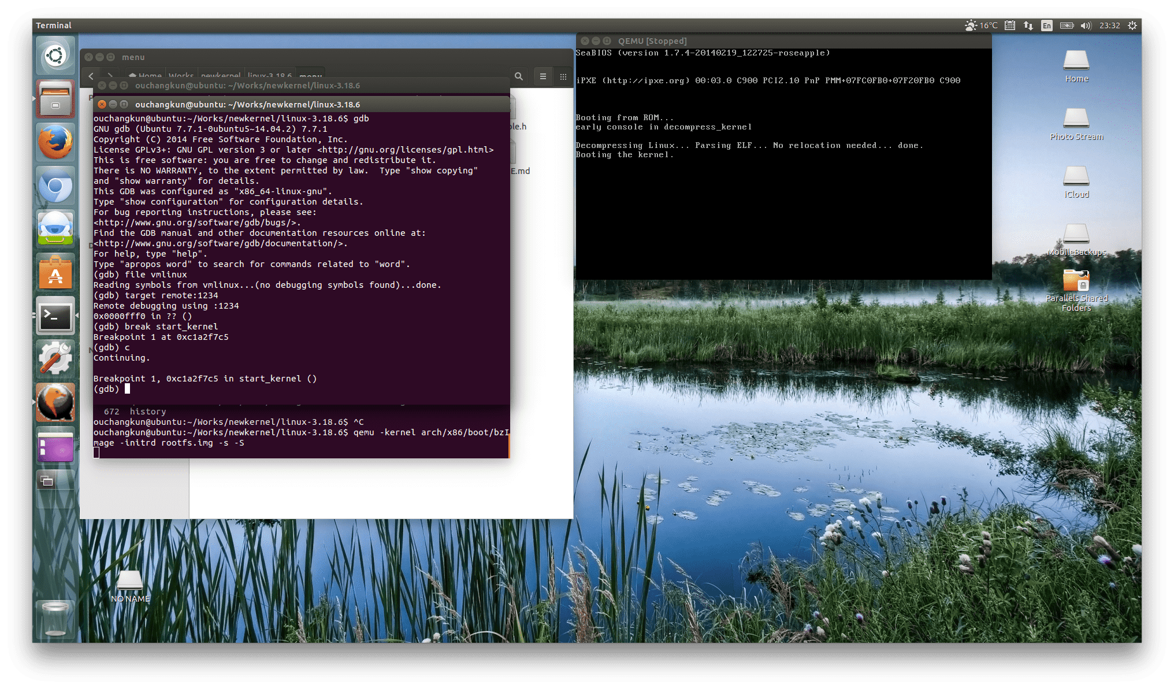Switch file manager to list view
The height and width of the screenshot is (689, 1174).
pos(543,76)
